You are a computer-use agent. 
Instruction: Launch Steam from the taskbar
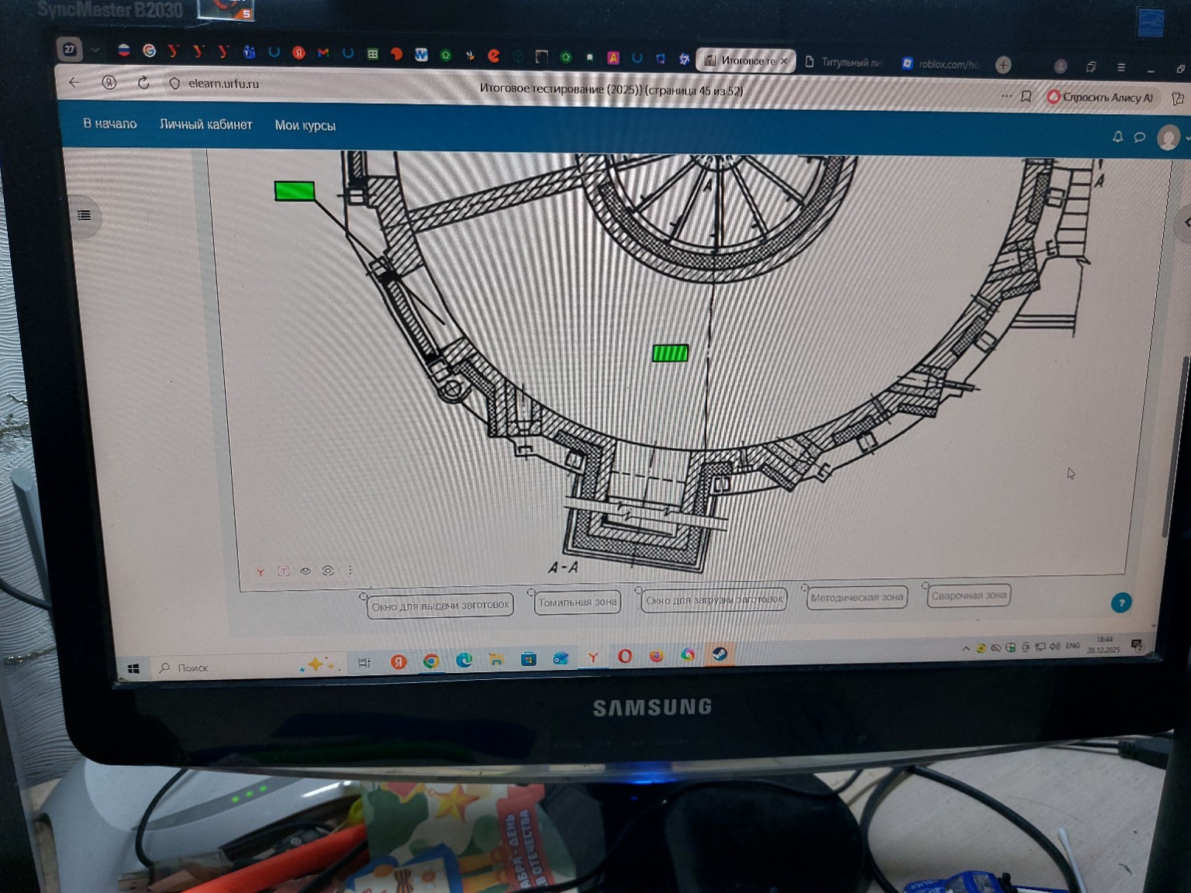click(x=720, y=655)
